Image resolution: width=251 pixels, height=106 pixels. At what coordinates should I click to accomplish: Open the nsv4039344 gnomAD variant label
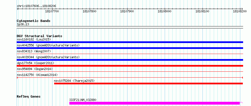coord(48,57)
